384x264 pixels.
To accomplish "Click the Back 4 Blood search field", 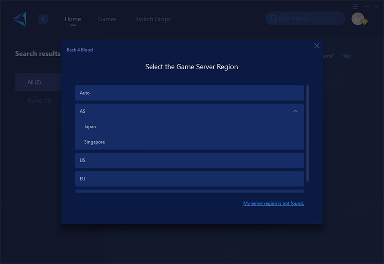I will click(305, 19).
